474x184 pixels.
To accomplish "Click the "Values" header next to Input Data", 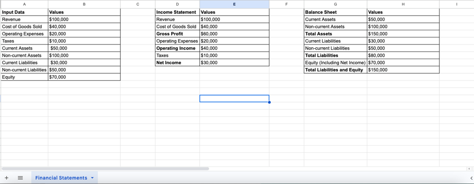I will (84, 12).
